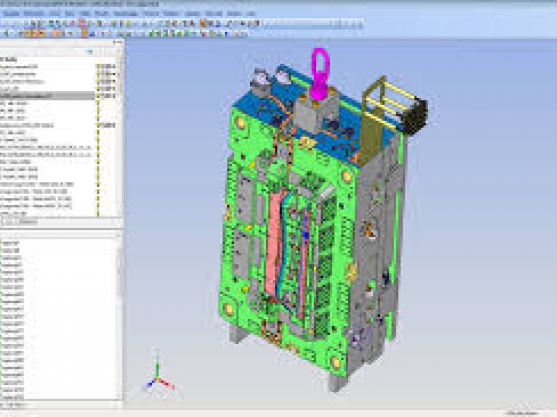This screenshot has height=417, width=557.
Task: Click the tab strip below the upper tree panel
Action: coord(61,222)
